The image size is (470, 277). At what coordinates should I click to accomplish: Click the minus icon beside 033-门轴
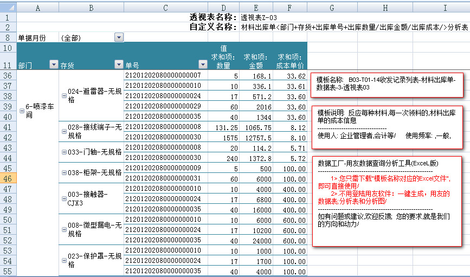click(x=64, y=151)
